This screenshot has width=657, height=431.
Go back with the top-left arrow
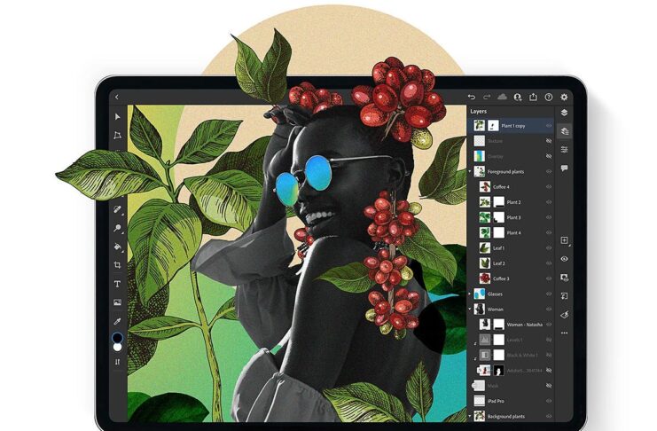(x=117, y=98)
